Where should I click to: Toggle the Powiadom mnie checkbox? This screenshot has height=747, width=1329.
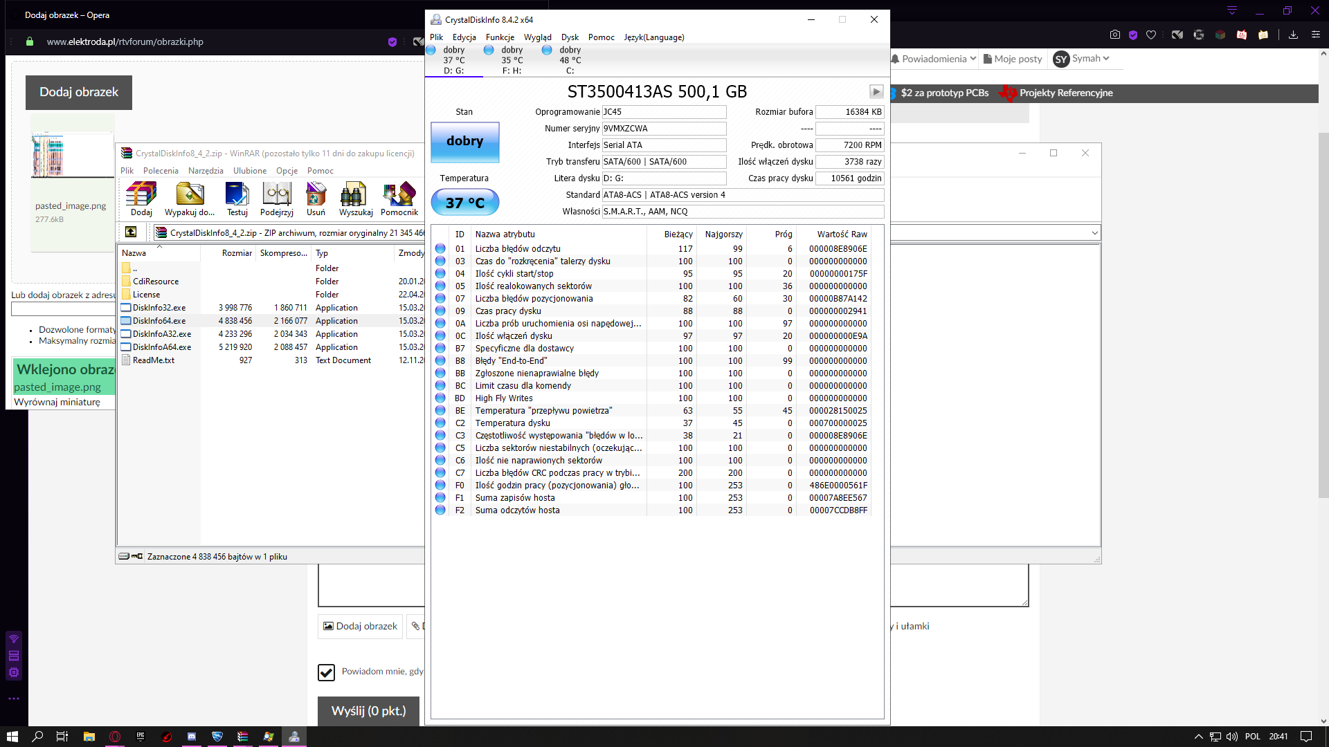(x=326, y=672)
